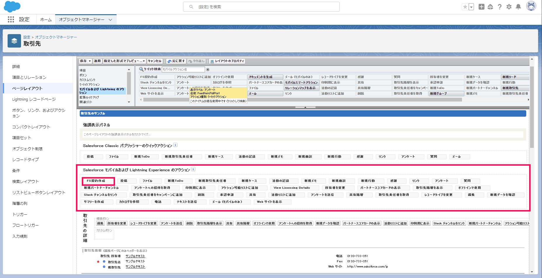Click the 新規グループ palette item
542x278 pixels.
447,94
